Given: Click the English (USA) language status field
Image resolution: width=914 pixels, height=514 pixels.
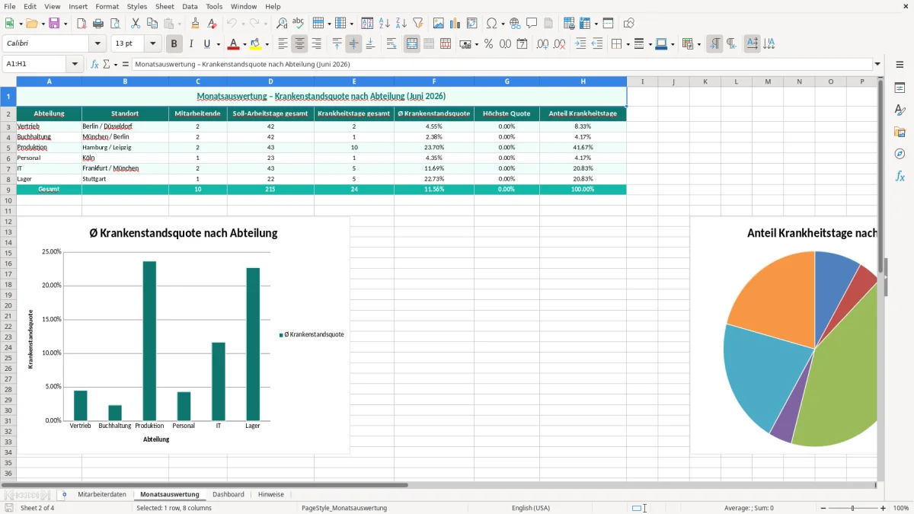Looking at the screenshot, I should coord(531,508).
